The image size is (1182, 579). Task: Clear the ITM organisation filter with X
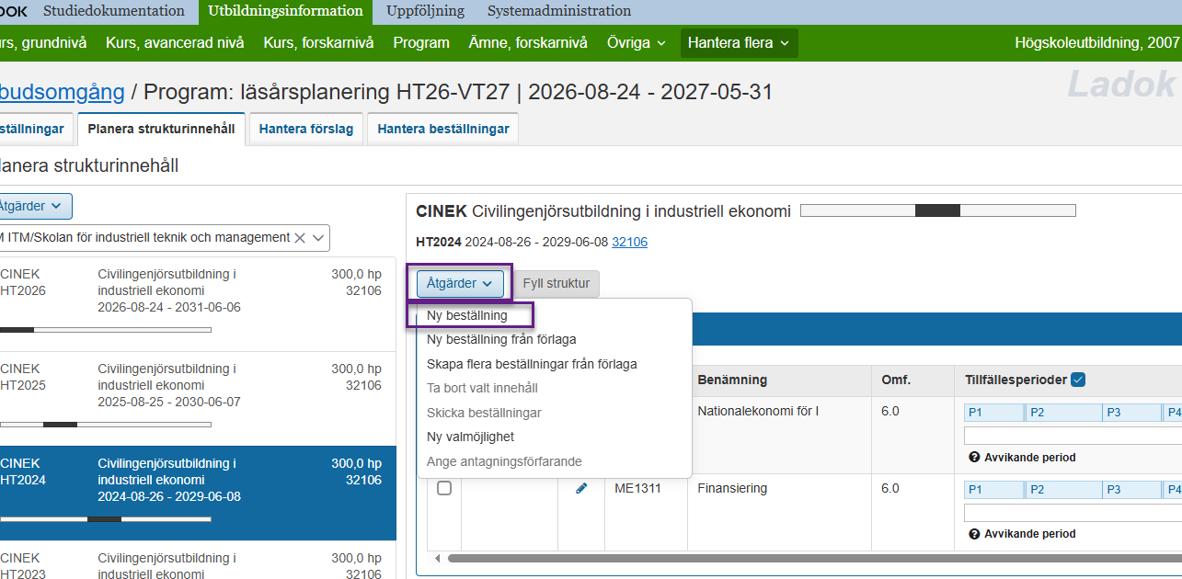click(299, 238)
